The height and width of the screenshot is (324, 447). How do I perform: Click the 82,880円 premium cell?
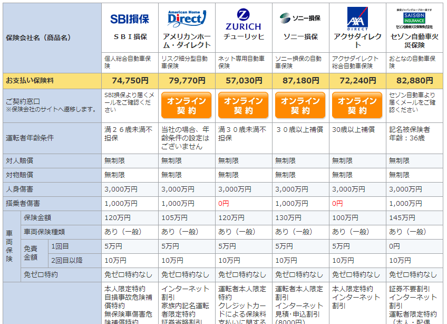click(414, 81)
